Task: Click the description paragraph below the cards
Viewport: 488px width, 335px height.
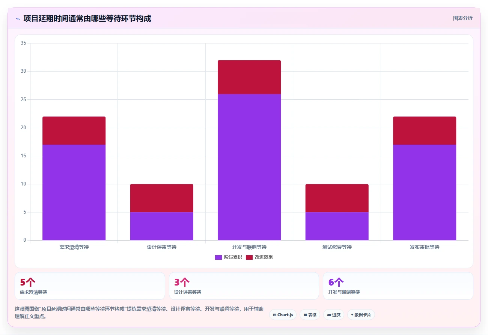Action: tap(139, 313)
